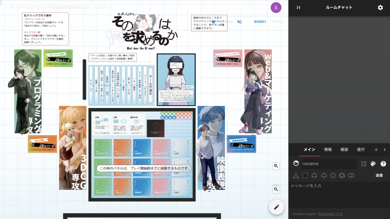This screenshot has height=219, width=390.
Task: Open the pencil edit floating button
Action: pos(277,207)
